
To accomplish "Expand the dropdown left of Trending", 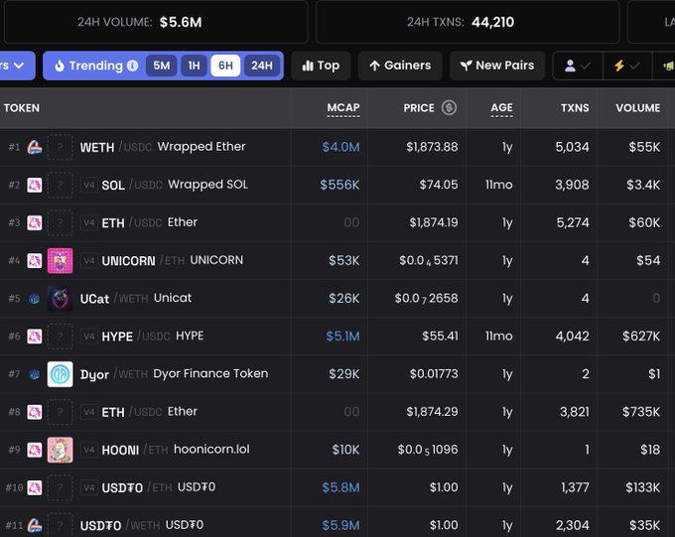I will tap(16, 66).
